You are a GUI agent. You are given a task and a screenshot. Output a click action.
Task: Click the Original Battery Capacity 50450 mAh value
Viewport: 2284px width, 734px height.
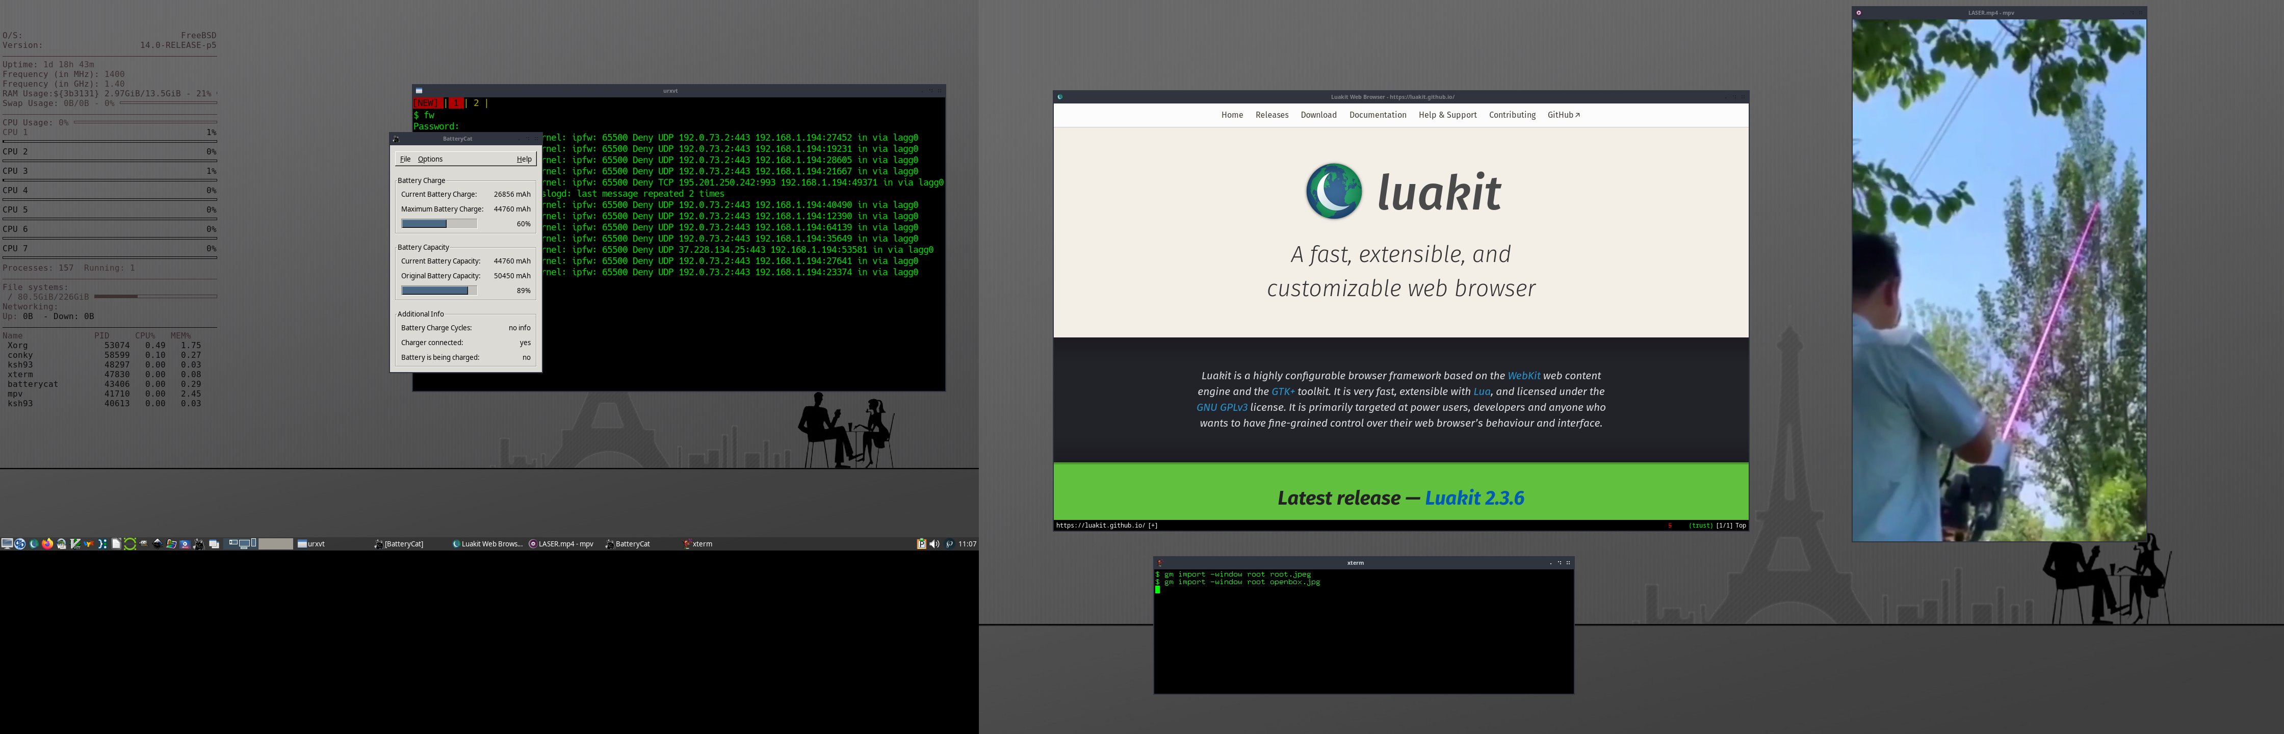coord(511,276)
